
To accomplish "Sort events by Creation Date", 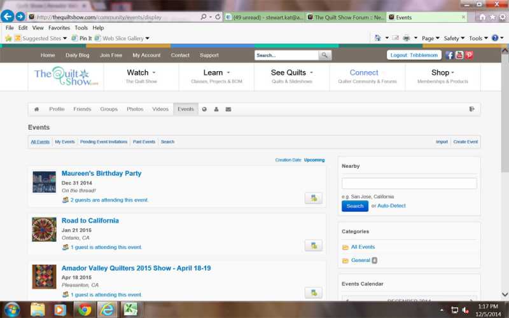I will pos(288,160).
